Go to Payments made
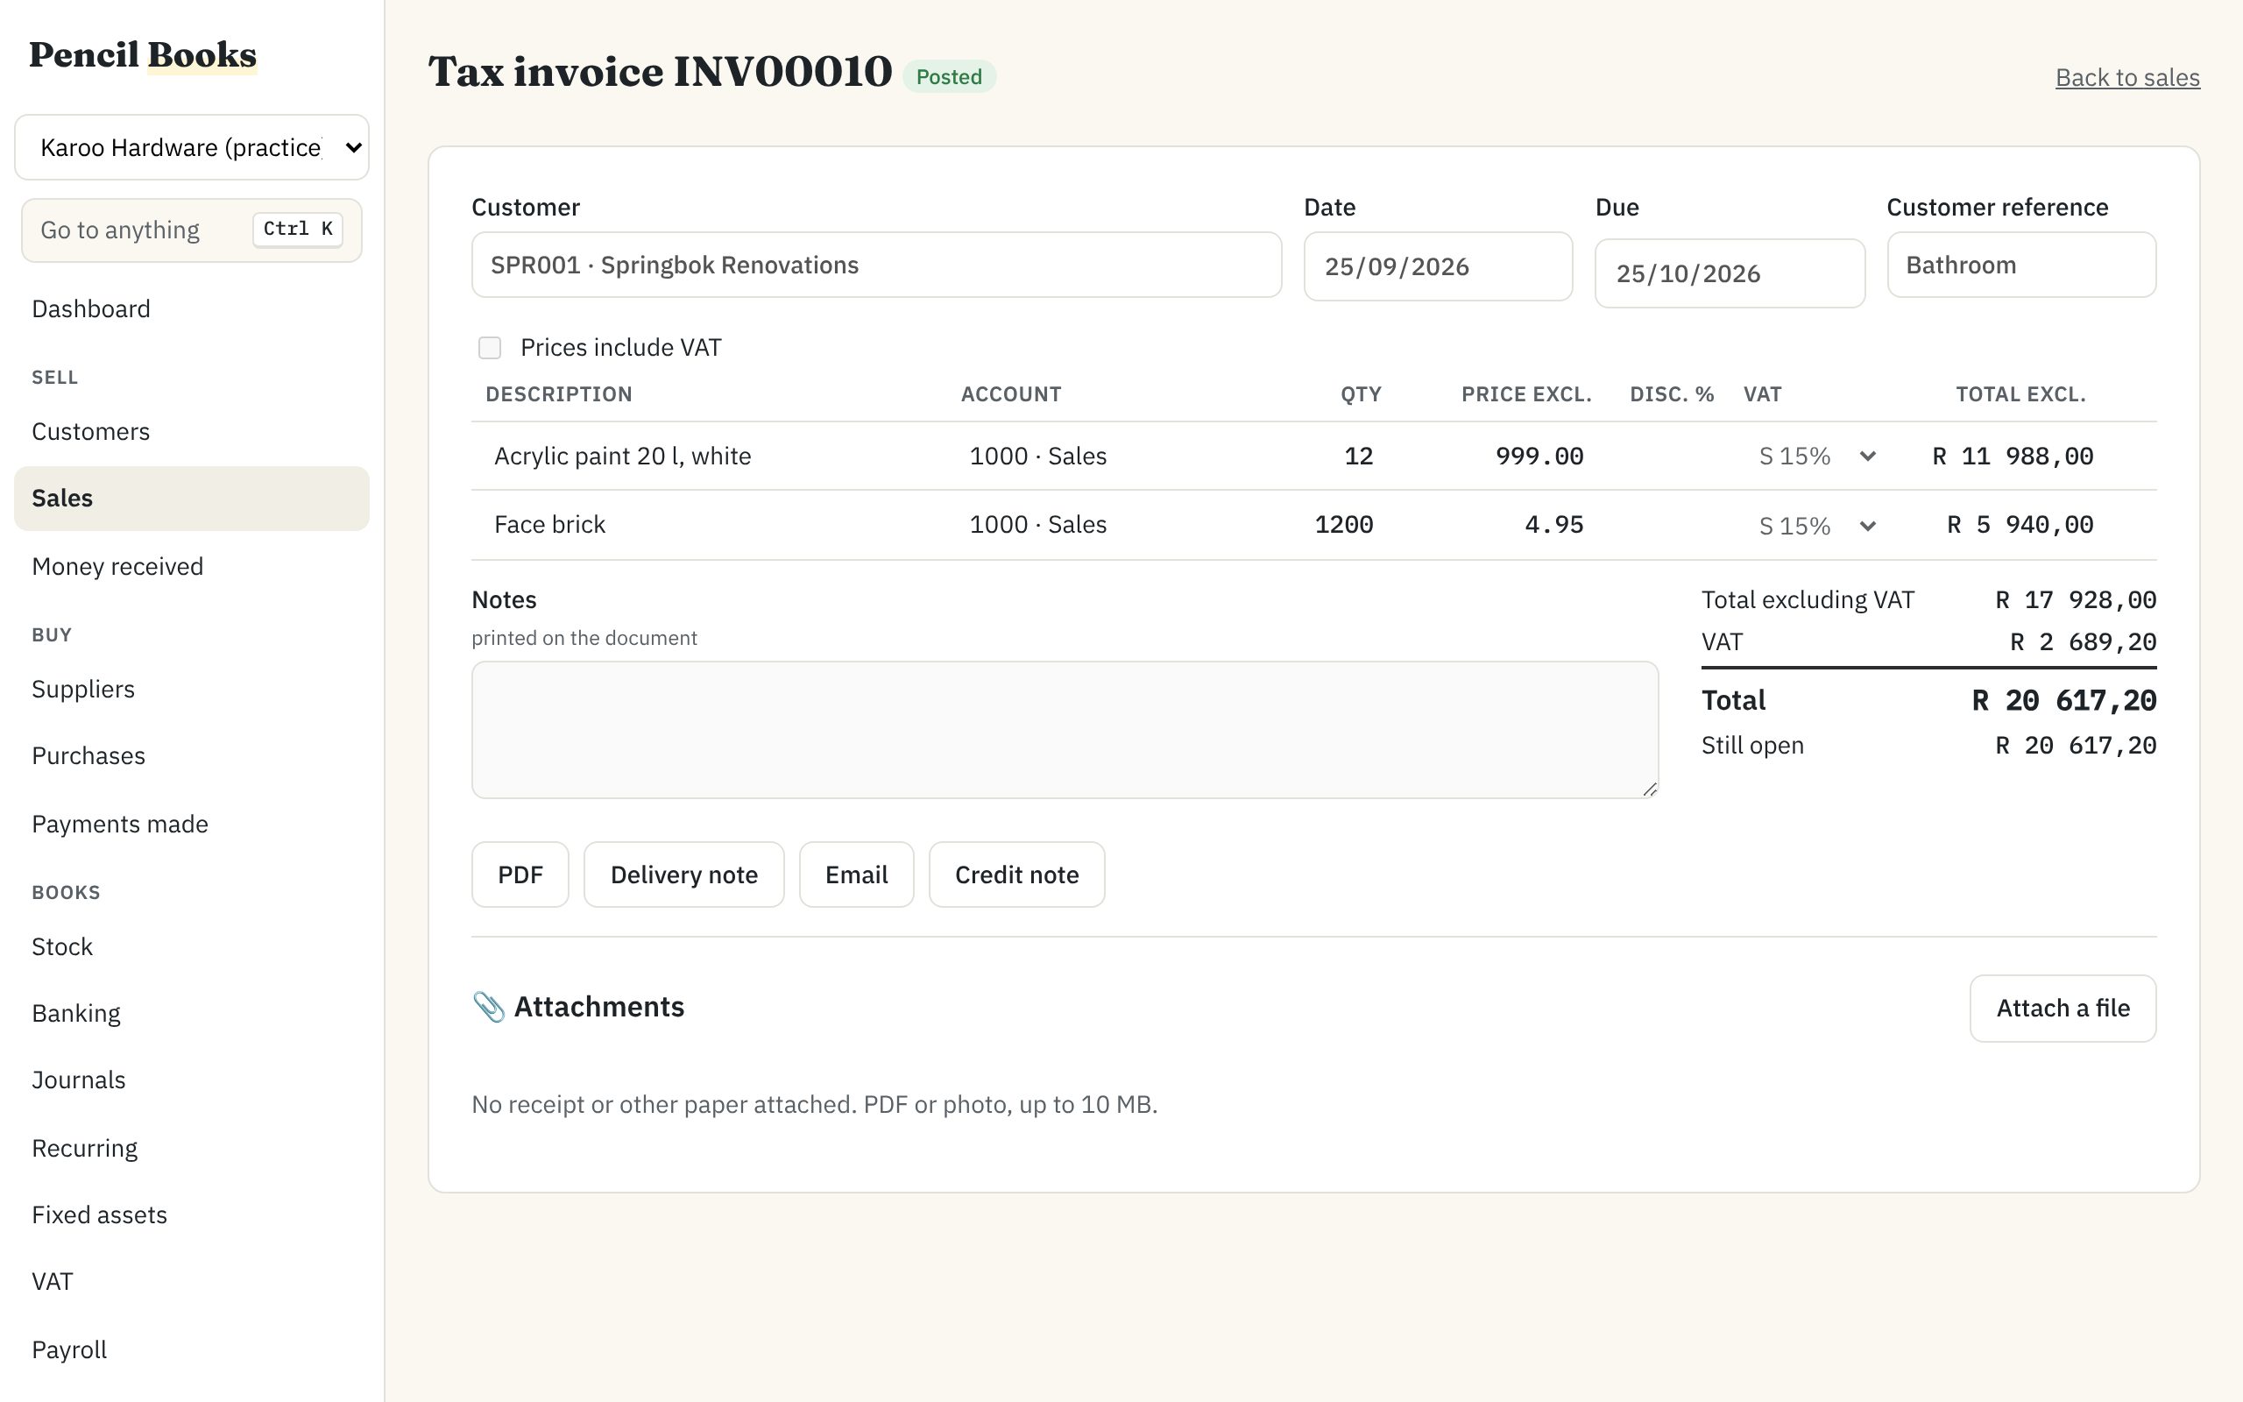2243x1402 pixels. pyautogui.click(x=192, y=825)
